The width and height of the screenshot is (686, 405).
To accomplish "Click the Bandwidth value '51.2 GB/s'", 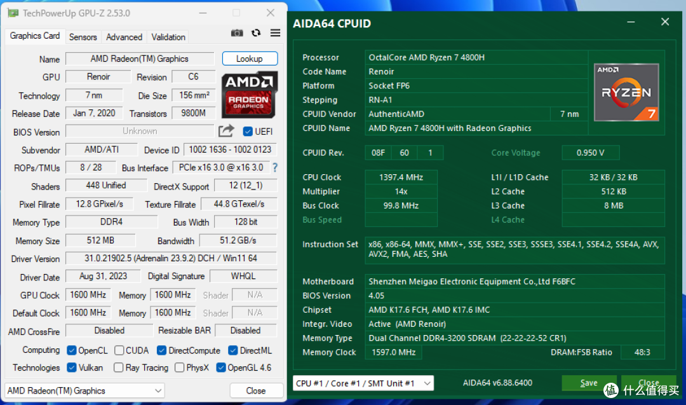I will (238, 240).
